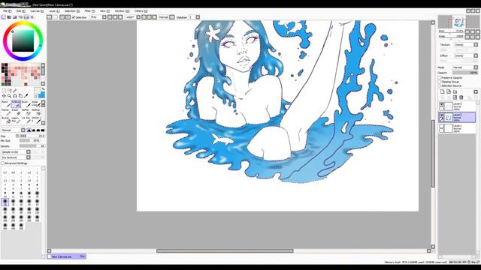
Task: Choose the Brush tool
Action: 26,104
